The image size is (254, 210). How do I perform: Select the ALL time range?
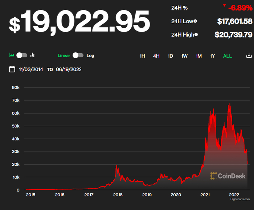tap(228, 56)
